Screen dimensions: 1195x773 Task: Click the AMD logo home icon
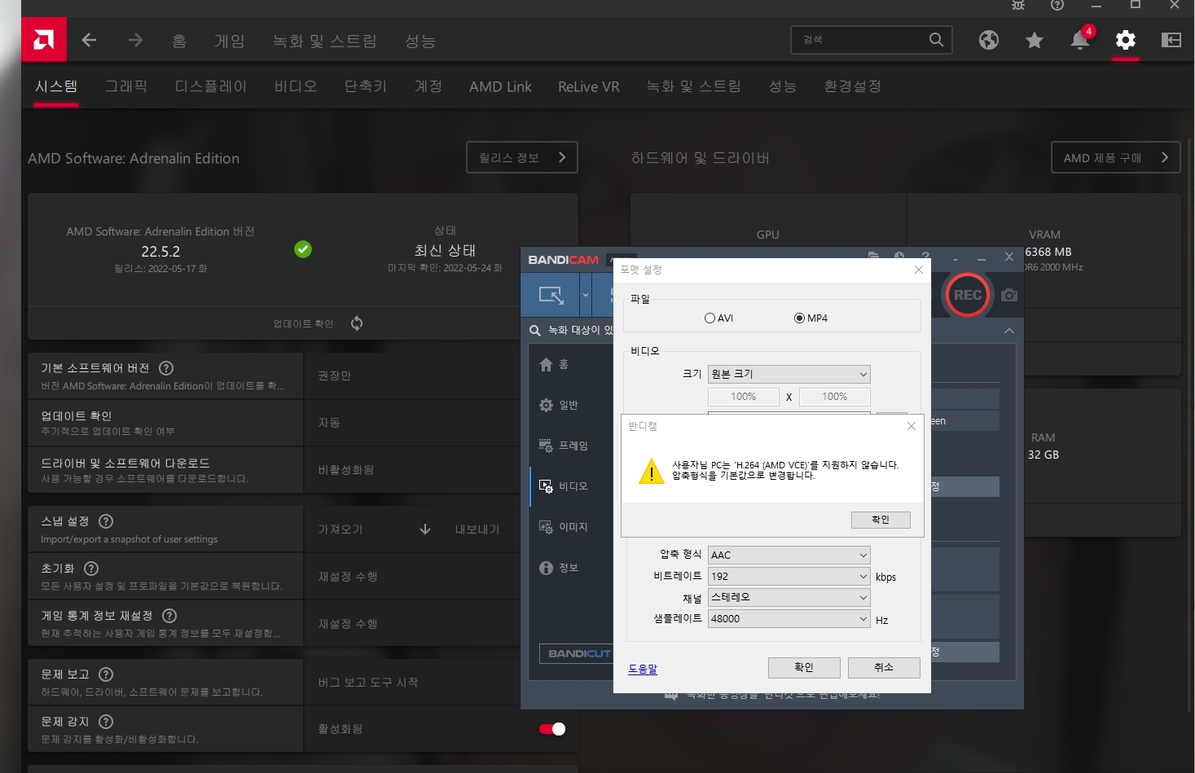point(44,40)
